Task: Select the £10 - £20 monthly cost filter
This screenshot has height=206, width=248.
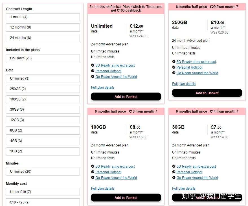Action: point(43,202)
